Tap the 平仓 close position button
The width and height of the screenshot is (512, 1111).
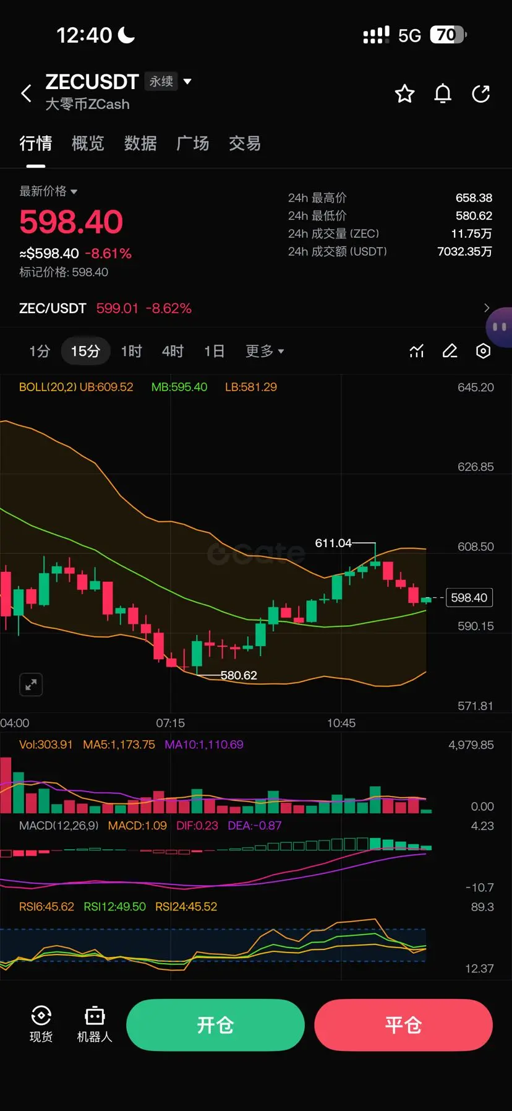[403, 1025]
